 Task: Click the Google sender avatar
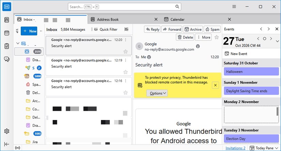pos(139,46)
